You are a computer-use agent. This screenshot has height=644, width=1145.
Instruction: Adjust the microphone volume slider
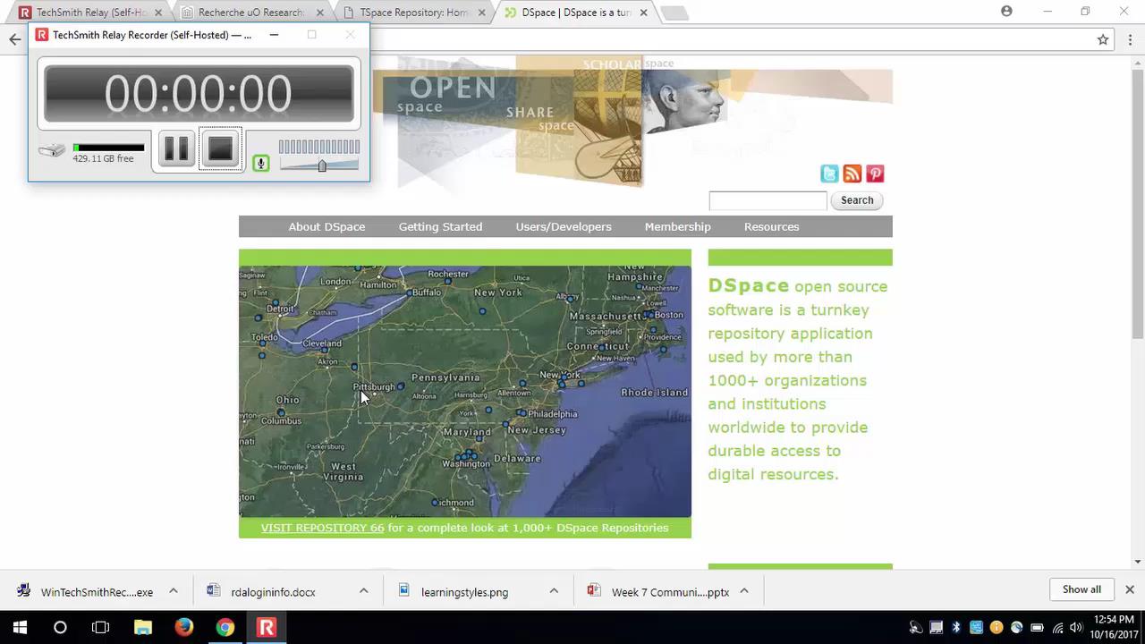pyautogui.click(x=322, y=165)
